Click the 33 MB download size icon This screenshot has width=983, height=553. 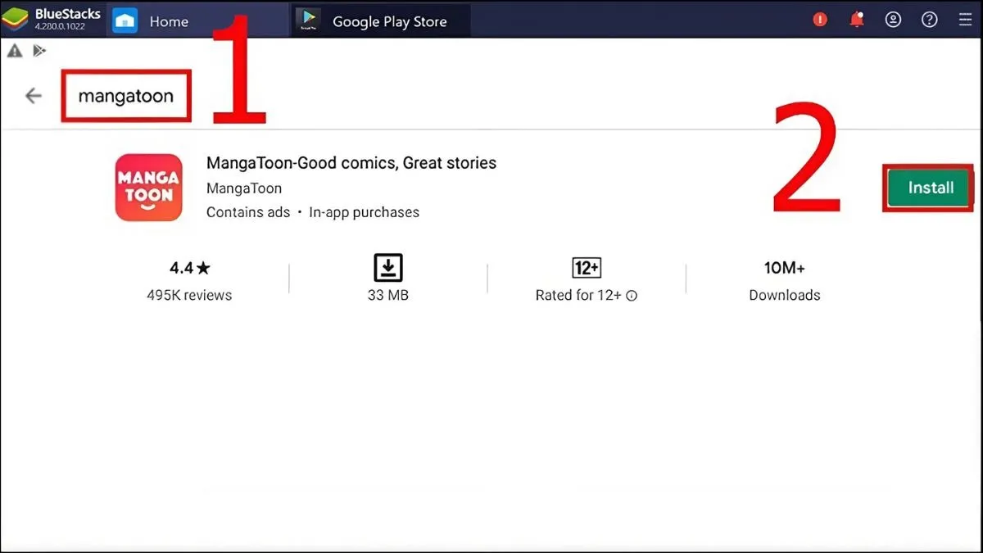[x=387, y=268]
